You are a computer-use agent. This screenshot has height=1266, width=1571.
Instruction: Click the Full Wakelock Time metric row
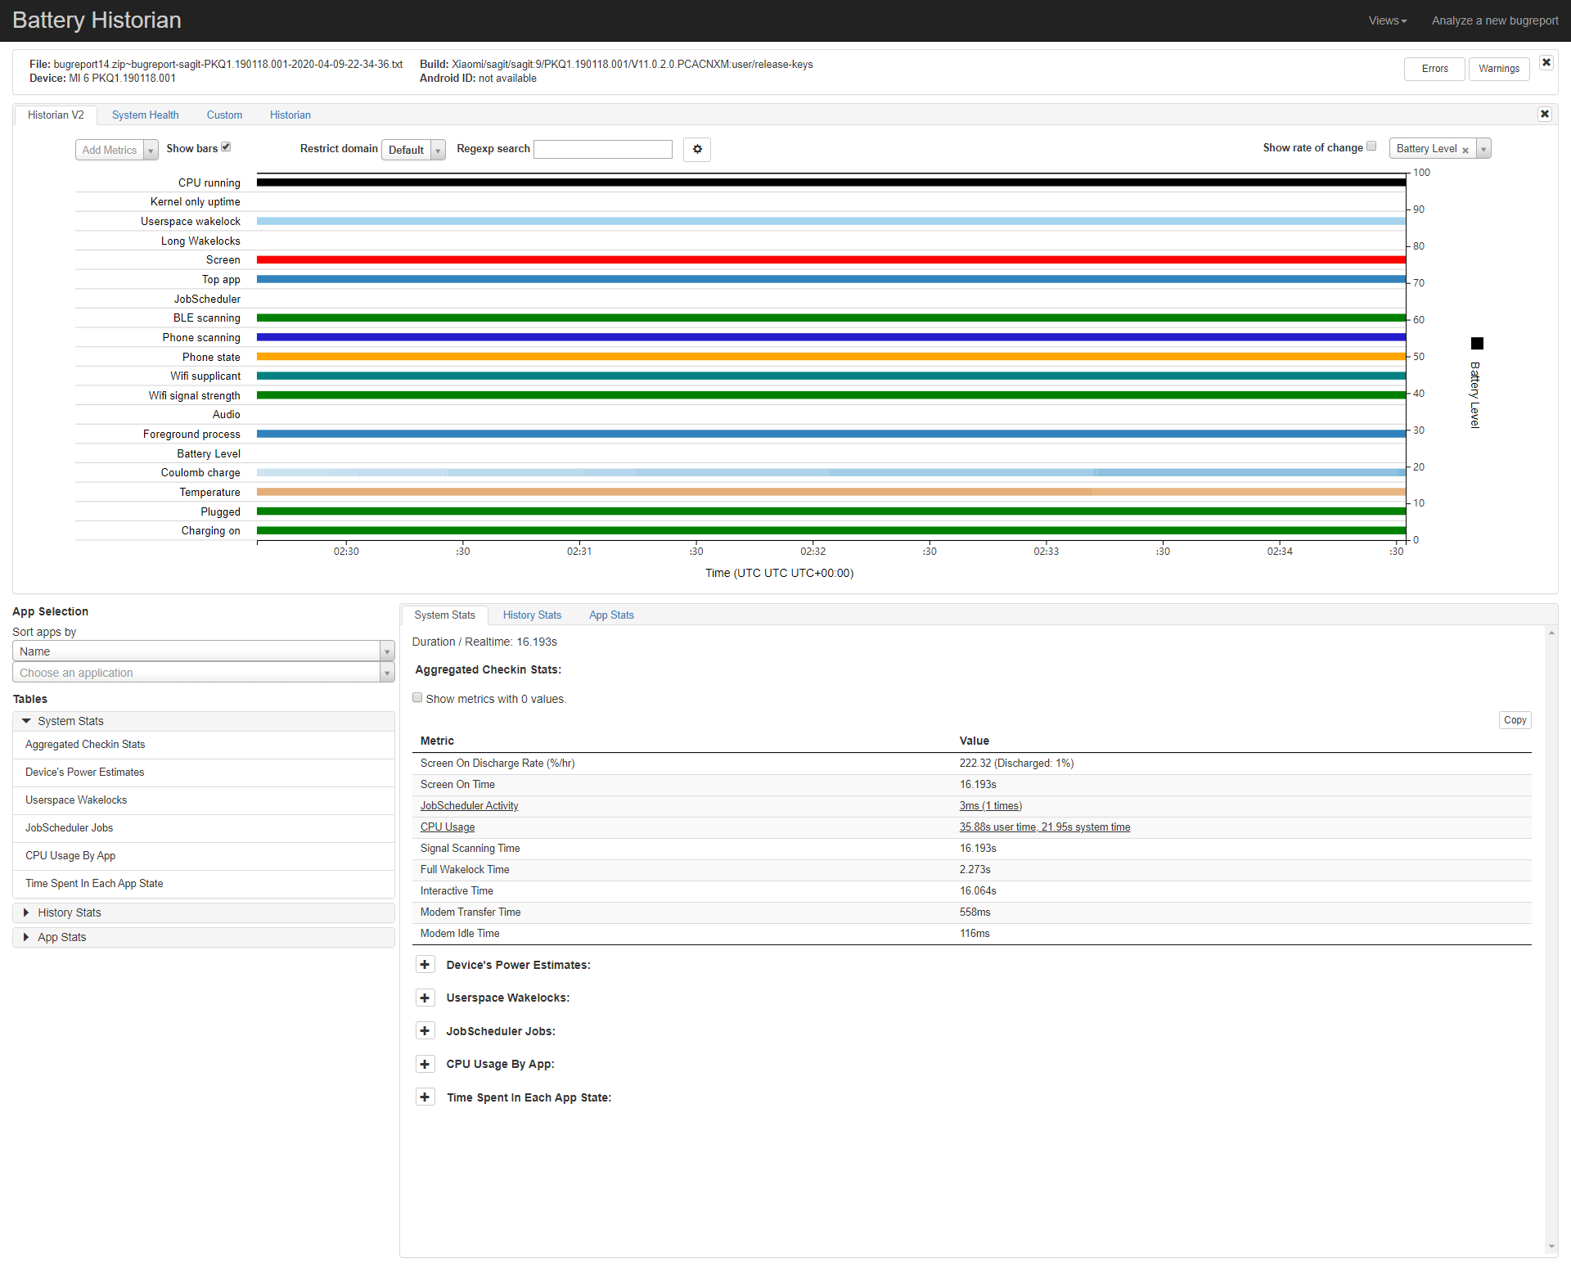(972, 870)
